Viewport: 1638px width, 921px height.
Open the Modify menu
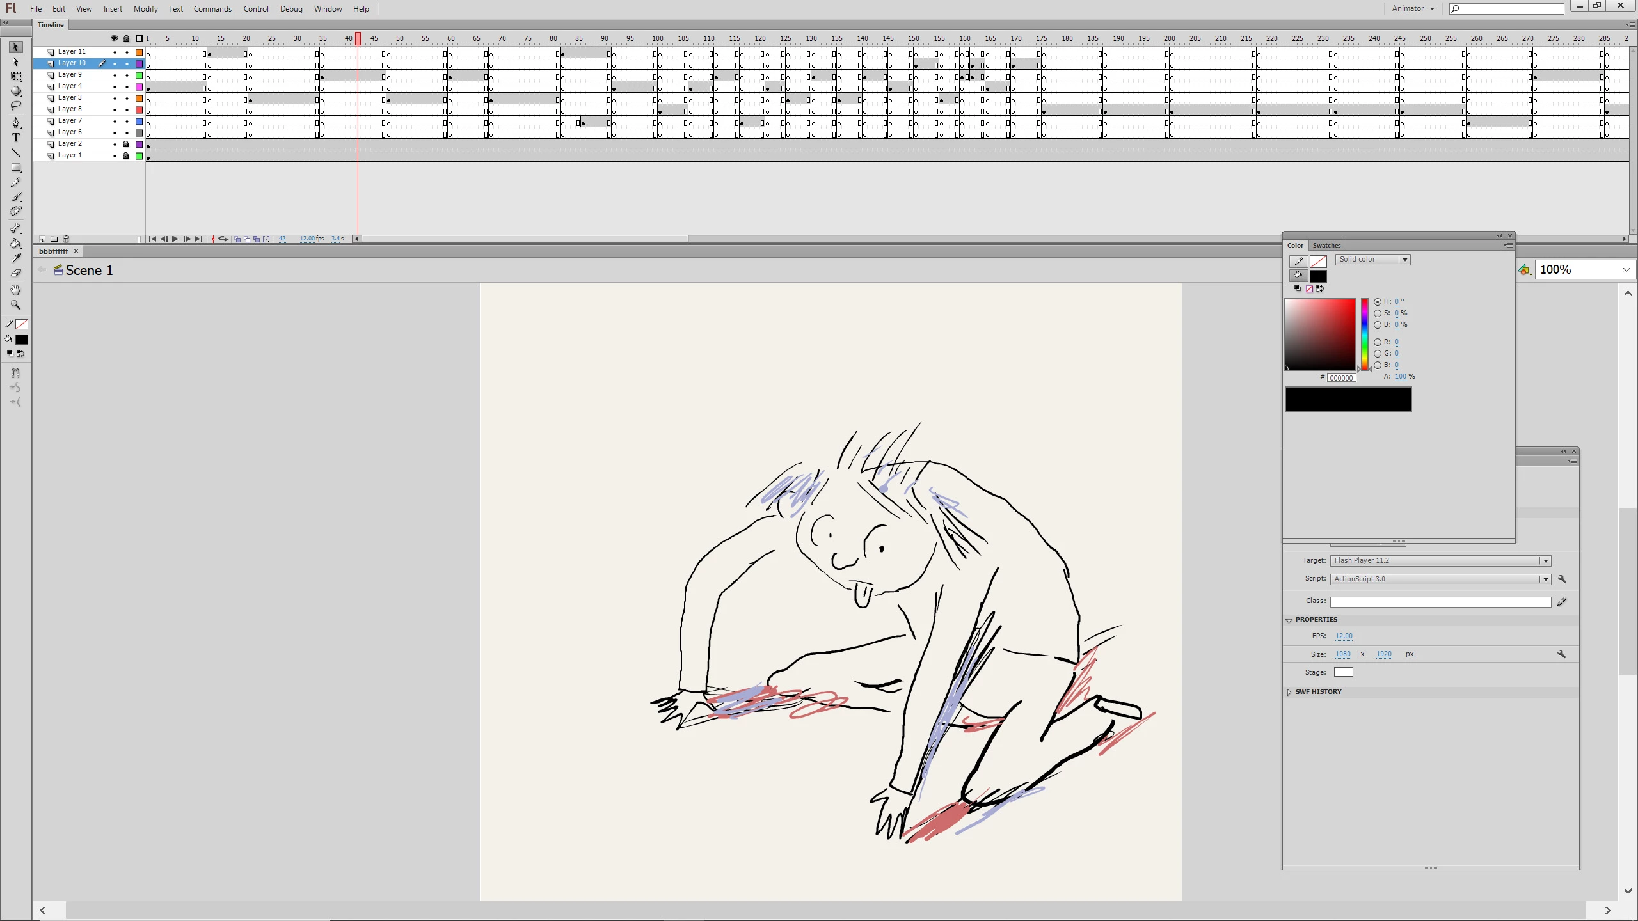coord(145,9)
